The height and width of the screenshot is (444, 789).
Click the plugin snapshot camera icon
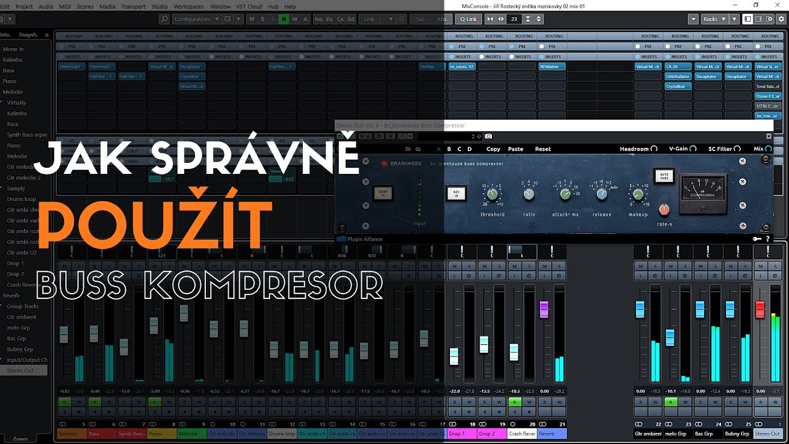click(x=488, y=136)
